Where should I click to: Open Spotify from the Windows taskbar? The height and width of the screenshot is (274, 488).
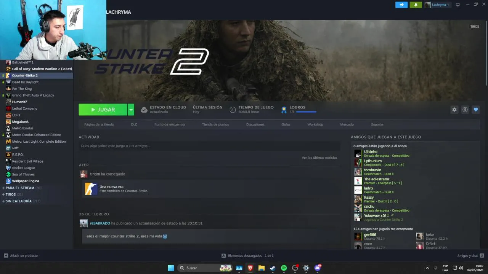coord(284,268)
